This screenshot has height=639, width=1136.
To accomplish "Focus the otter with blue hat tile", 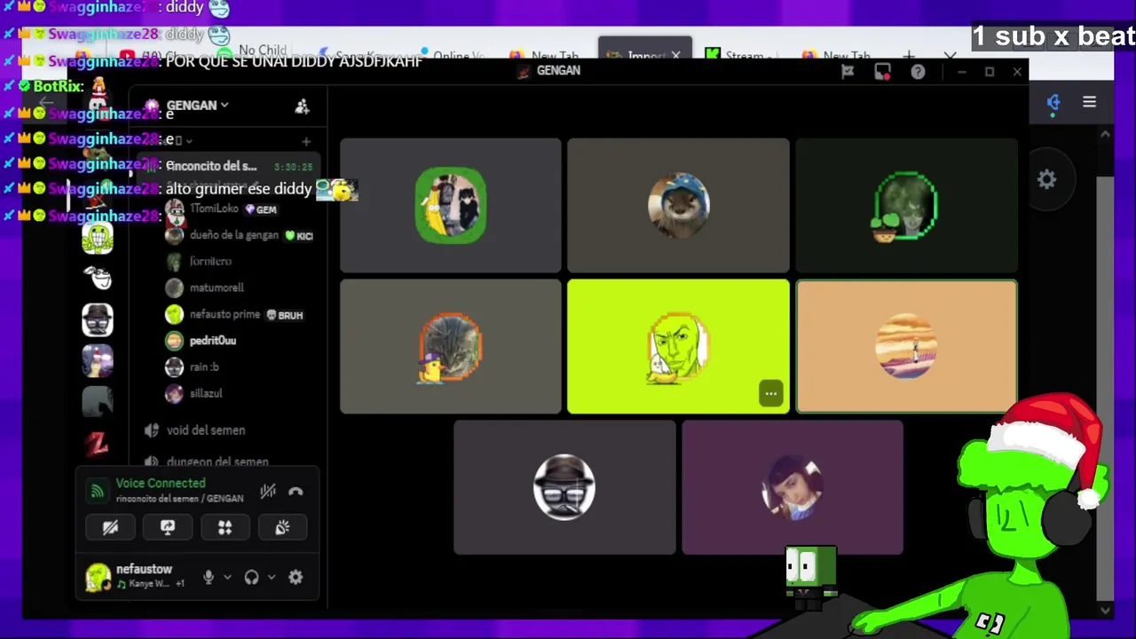I will tap(678, 205).
